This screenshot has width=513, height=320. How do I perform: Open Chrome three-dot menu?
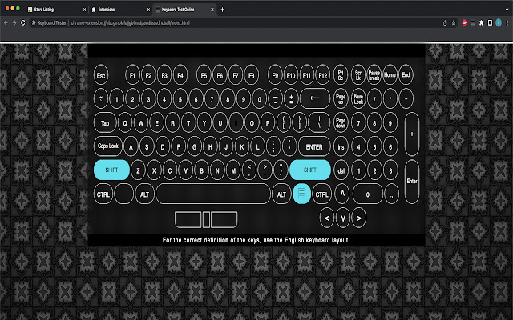pos(507,23)
